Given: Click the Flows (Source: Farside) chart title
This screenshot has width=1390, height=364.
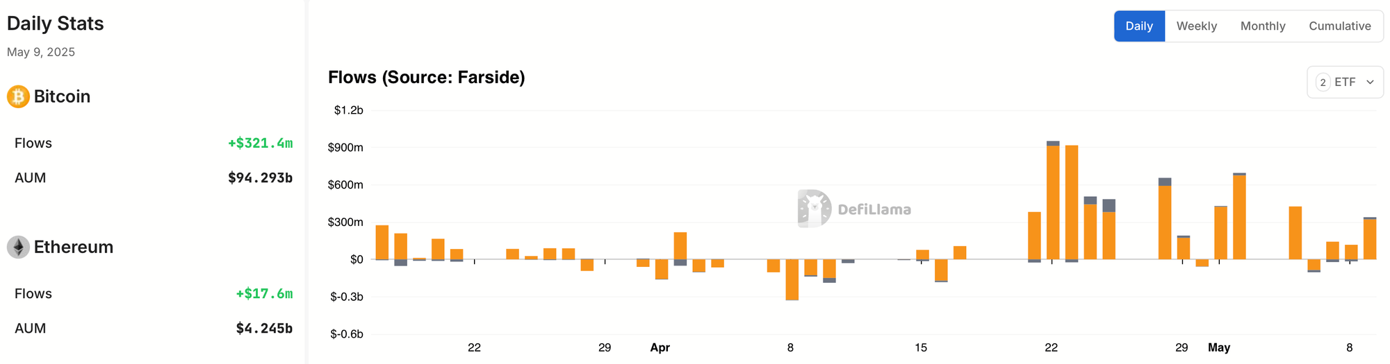Looking at the screenshot, I should tap(426, 77).
